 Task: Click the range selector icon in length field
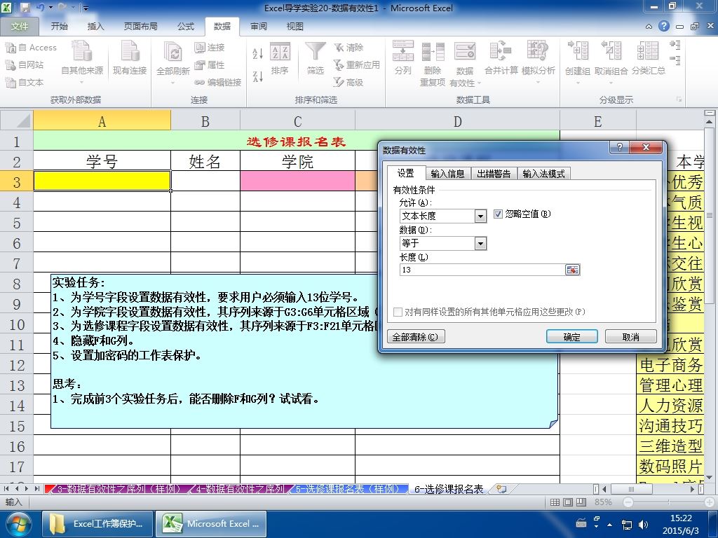click(572, 270)
